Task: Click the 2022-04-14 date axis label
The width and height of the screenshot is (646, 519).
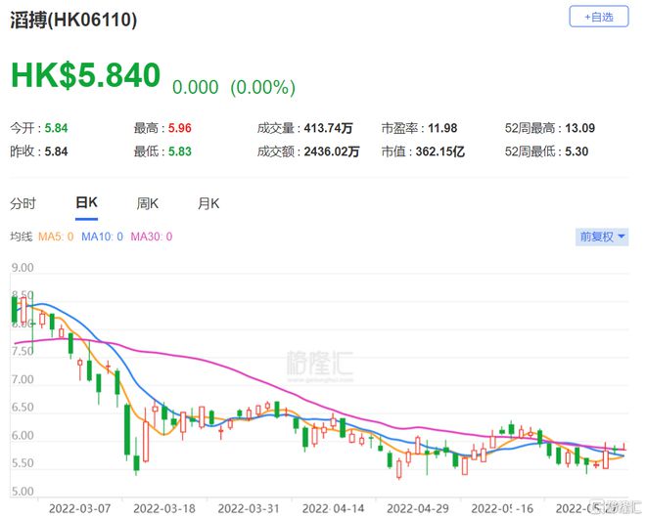Action: pyautogui.click(x=334, y=509)
